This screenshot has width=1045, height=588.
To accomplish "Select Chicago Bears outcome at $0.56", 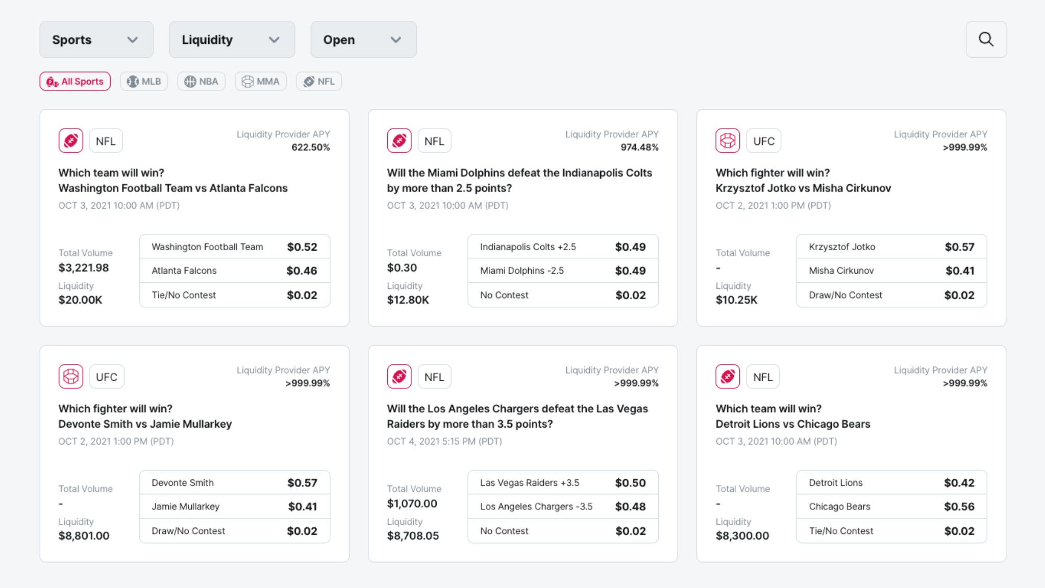I will tap(892, 506).
